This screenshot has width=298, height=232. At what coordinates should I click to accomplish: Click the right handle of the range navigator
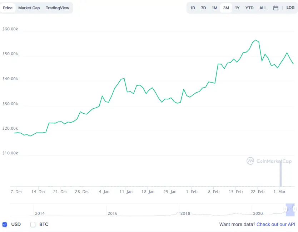[294, 209]
